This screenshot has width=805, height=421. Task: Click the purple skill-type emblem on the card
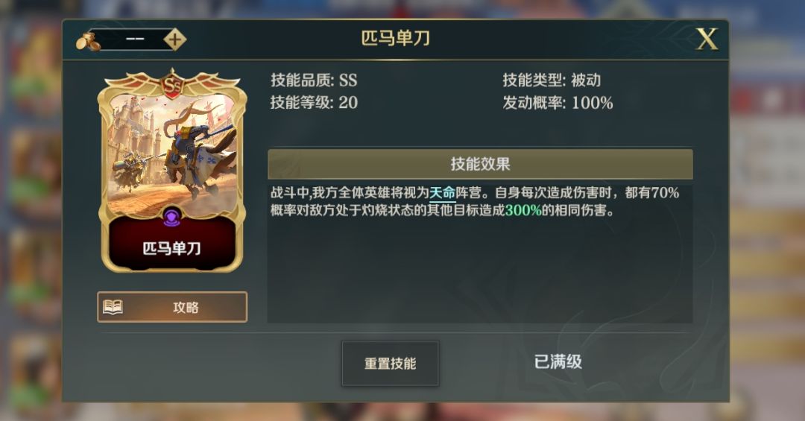[x=172, y=217]
